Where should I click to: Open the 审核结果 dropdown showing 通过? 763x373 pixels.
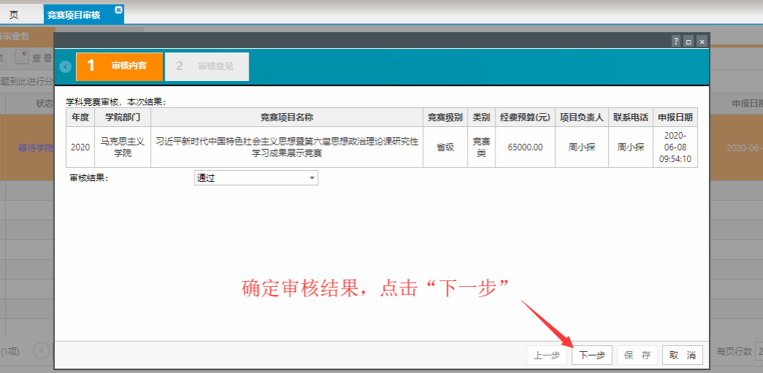256,177
